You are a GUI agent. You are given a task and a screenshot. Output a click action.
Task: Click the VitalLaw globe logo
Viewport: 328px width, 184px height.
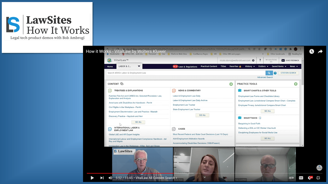[x=109, y=60]
